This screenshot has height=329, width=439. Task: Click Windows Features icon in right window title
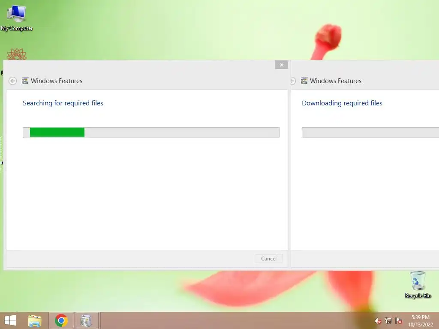point(304,81)
